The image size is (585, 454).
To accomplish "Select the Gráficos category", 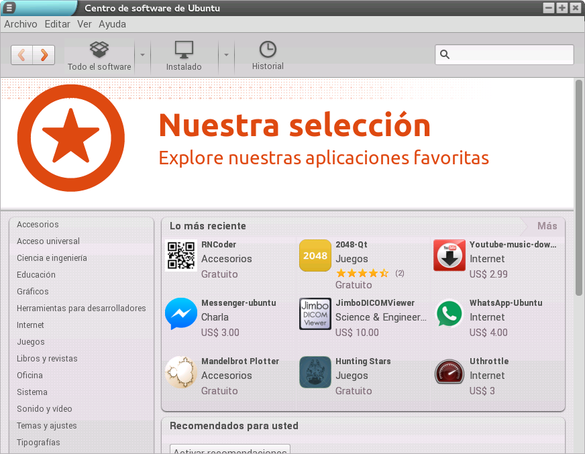I will tap(33, 292).
